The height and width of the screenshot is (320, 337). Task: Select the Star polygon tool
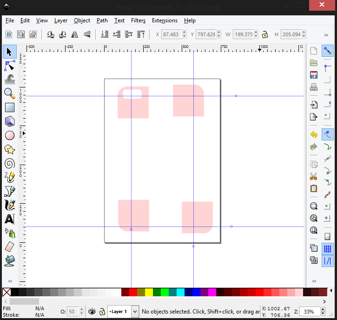9,149
